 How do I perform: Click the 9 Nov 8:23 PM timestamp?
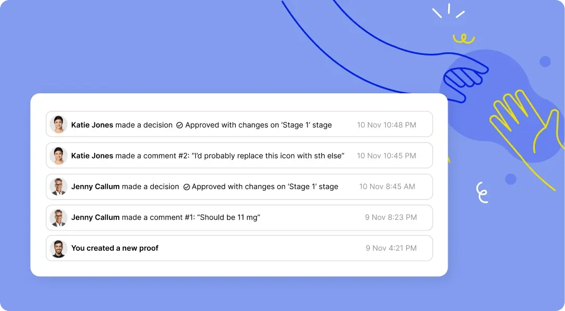[391, 218]
